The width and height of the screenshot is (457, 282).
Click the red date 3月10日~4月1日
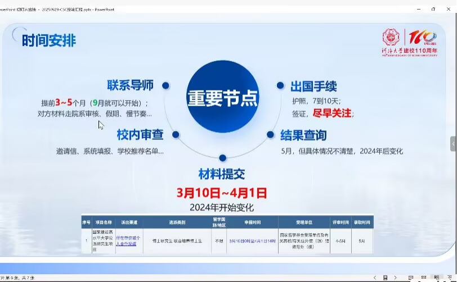(222, 193)
